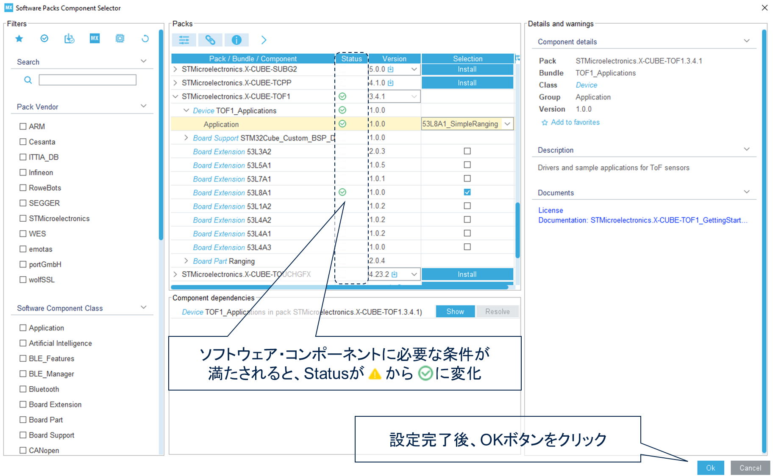Image resolution: width=773 pixels, height=476 pixels.
Task: Uncheck the Board Extension 53L8A1 selection box
Action: click(467, 192)
